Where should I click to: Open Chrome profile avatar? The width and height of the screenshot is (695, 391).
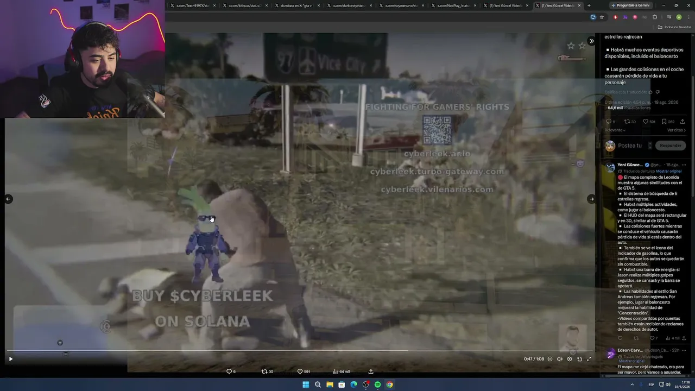[679, 17]
